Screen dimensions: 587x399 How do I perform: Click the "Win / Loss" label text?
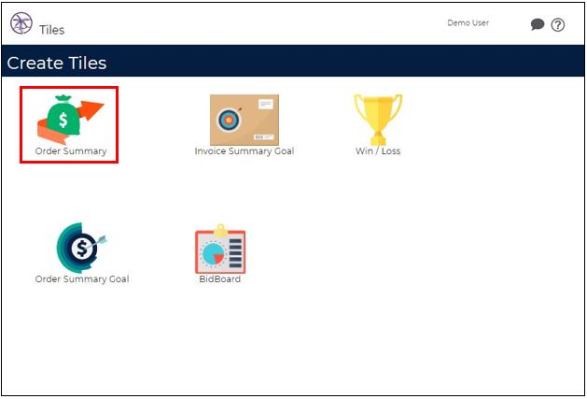(x=378, y=151)
